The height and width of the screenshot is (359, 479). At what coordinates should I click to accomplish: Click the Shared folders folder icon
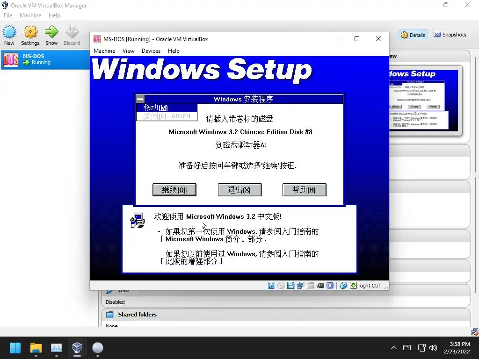pos(109,315)
